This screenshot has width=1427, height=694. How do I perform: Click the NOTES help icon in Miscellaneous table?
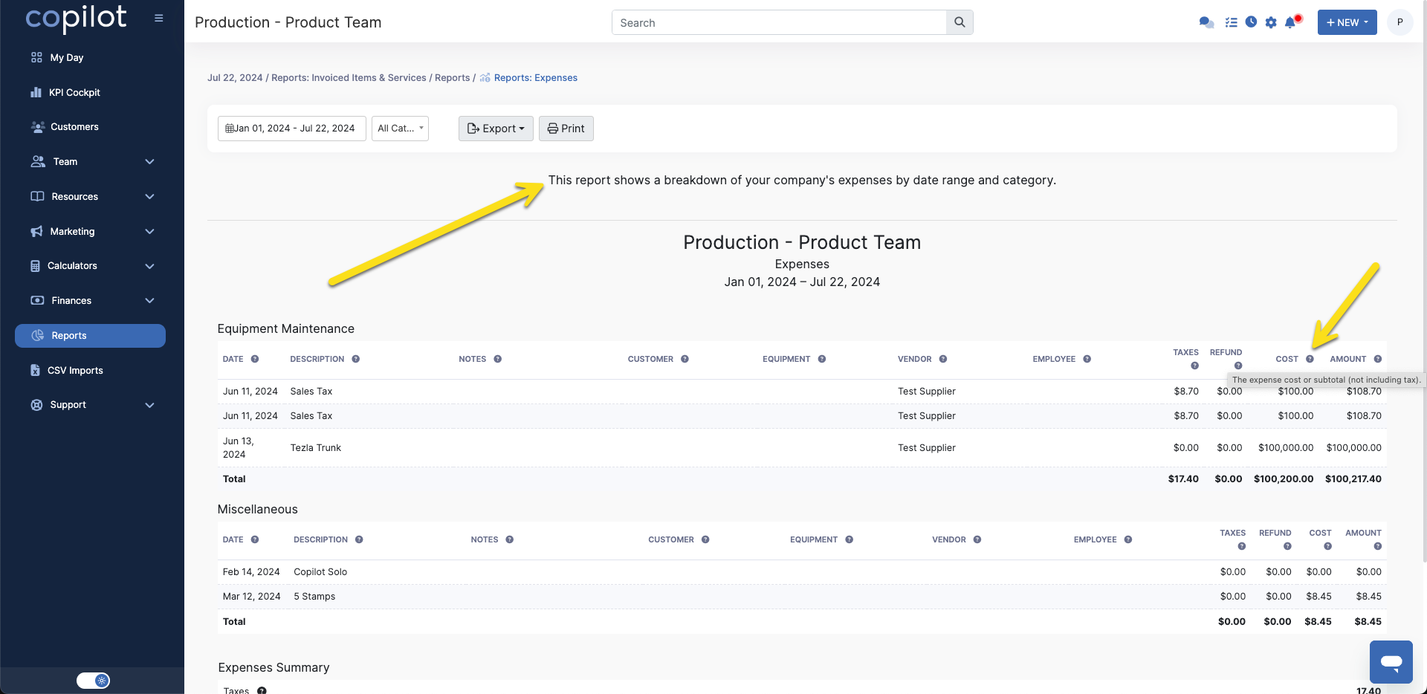click(510, 539)
